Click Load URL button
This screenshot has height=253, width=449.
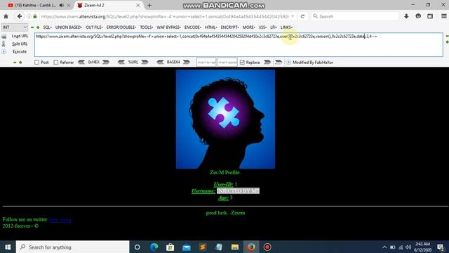coord(20,36)
